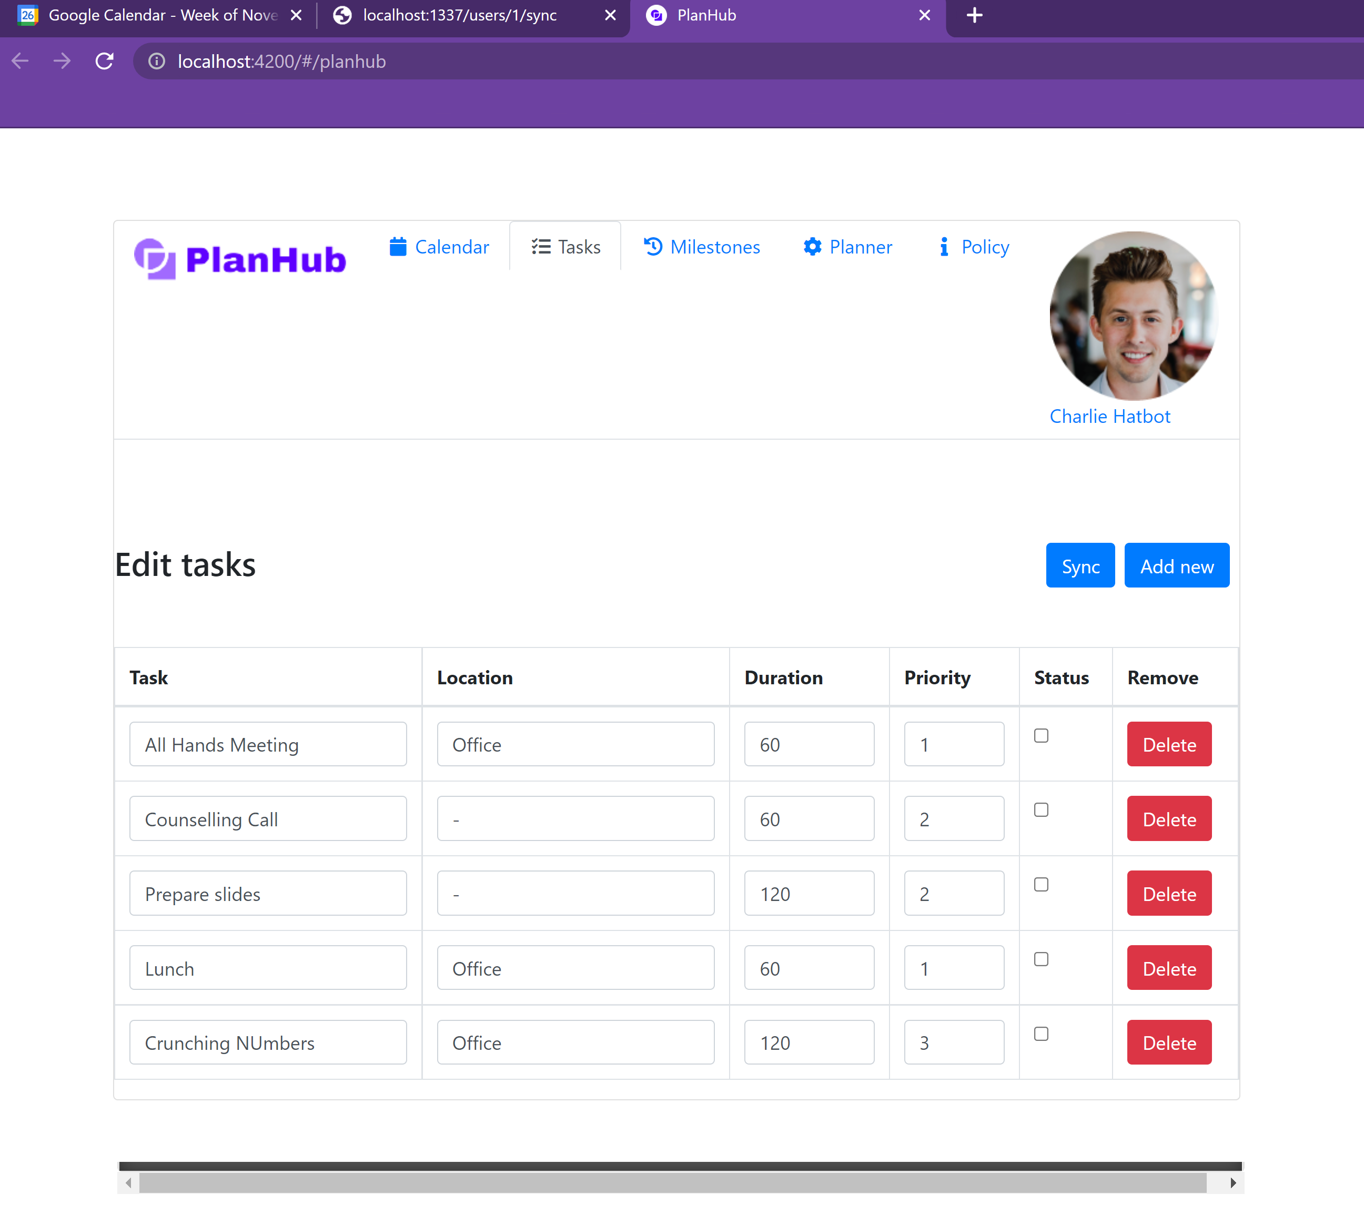Click the horizontal scrollbar right arrow
This screenshot has width=1364, height=1205.
pos(1232,1183)
